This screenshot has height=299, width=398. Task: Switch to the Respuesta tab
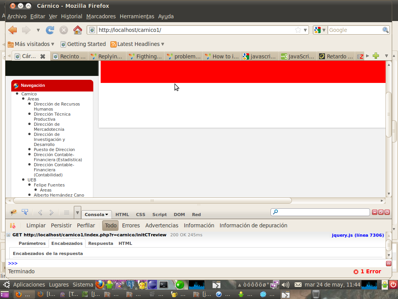[x=101, y=243]
